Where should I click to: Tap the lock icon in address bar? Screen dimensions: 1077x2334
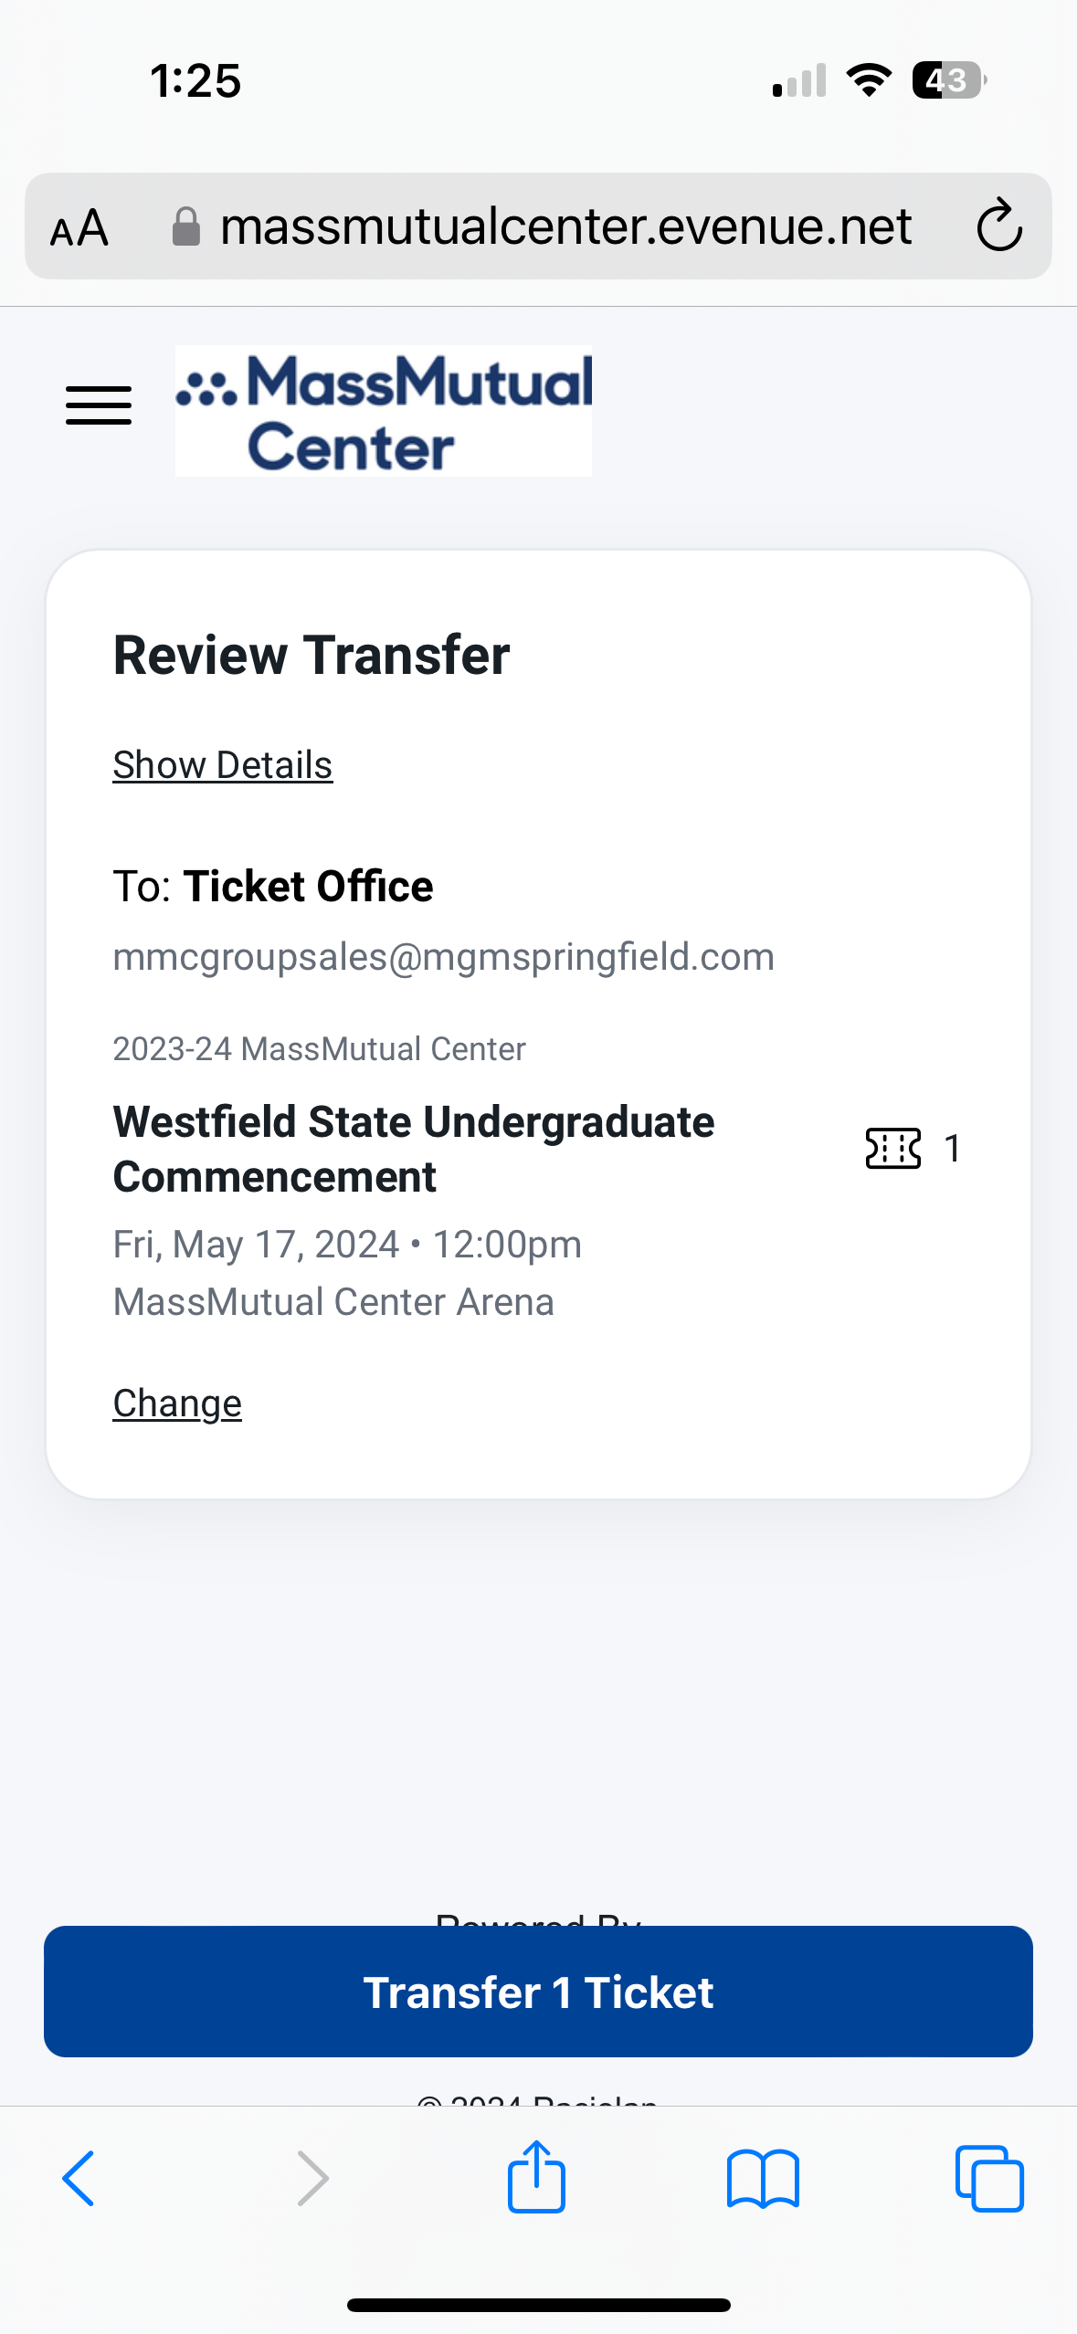pos(186,227)
